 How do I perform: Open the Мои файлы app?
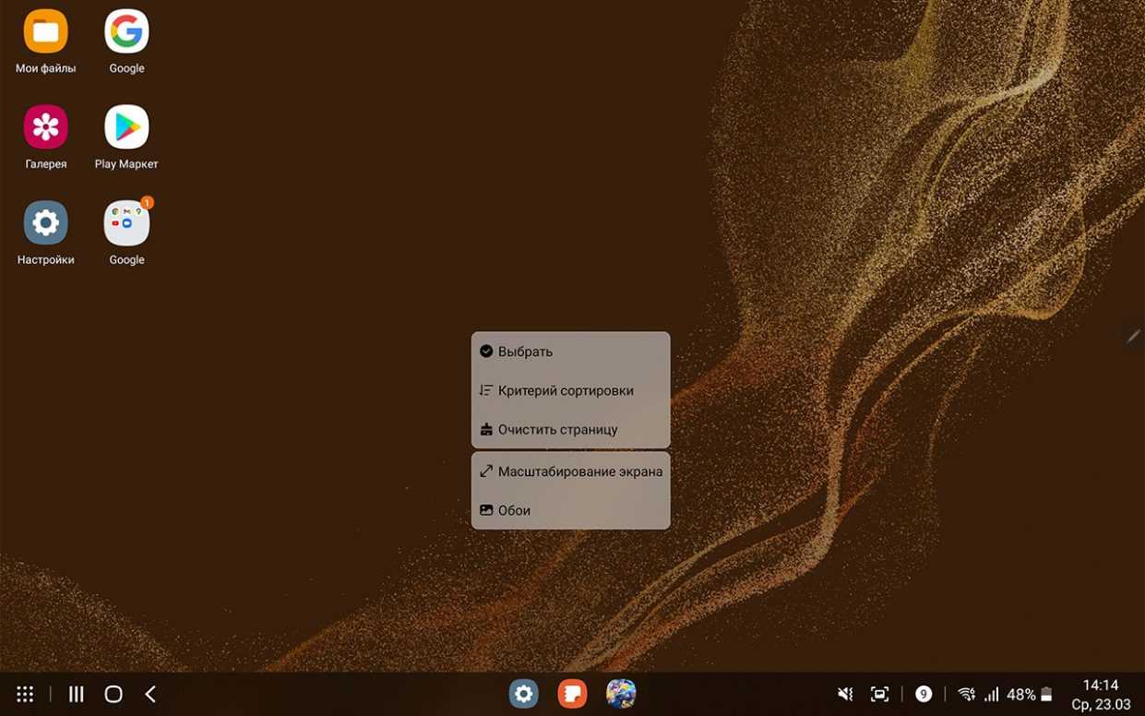click(x=45, y=32)
